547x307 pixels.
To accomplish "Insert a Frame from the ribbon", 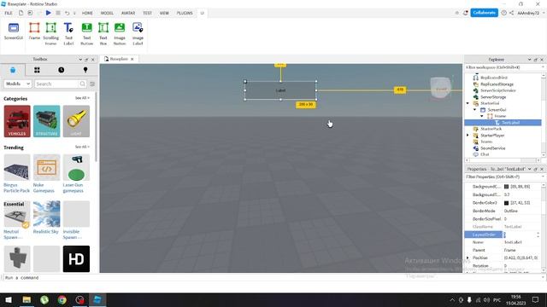I will pos(34,32).
